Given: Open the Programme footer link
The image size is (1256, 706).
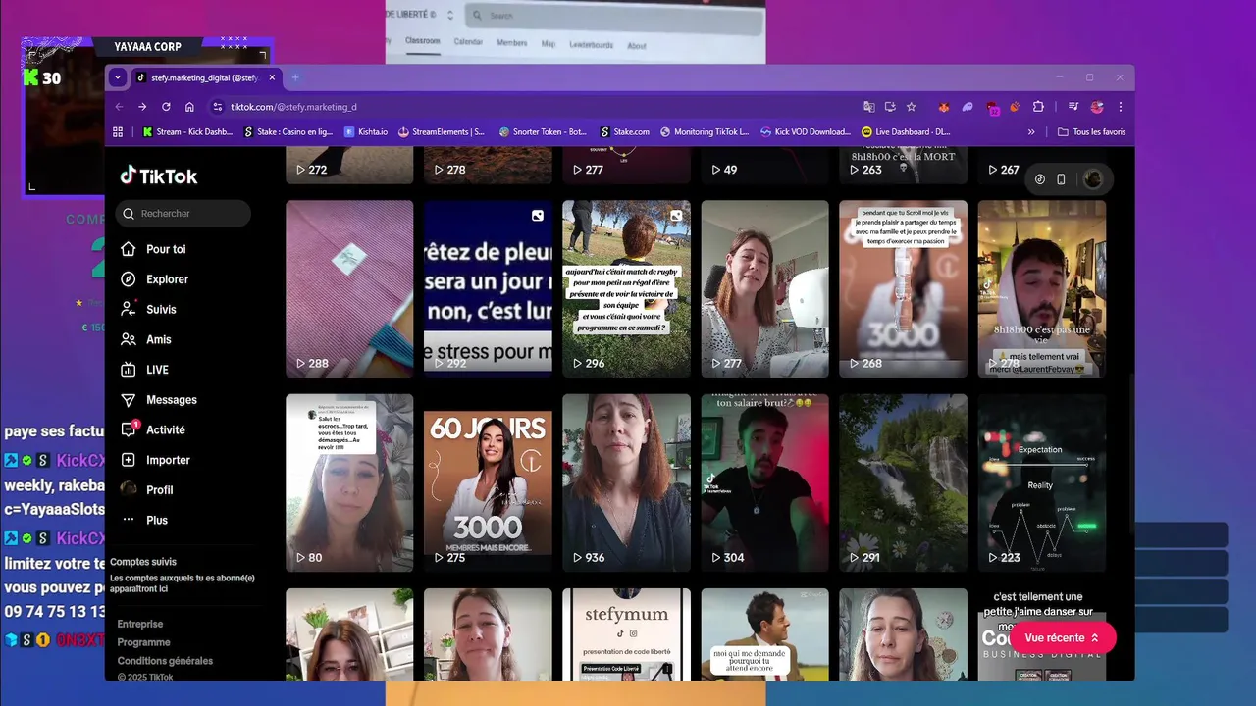Looking at the screenshot, I should point(144,642).
